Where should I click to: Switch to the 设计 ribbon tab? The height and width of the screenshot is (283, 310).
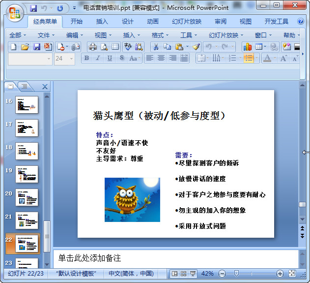click(128, 21)
